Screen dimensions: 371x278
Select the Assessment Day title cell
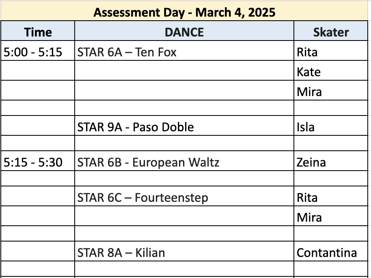click(184, 11)
